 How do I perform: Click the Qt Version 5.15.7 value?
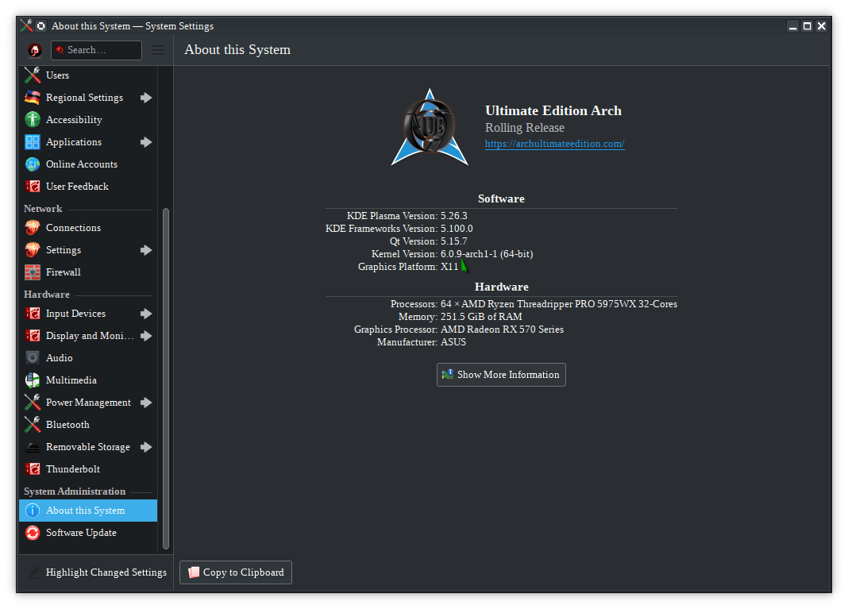[453, 241]
